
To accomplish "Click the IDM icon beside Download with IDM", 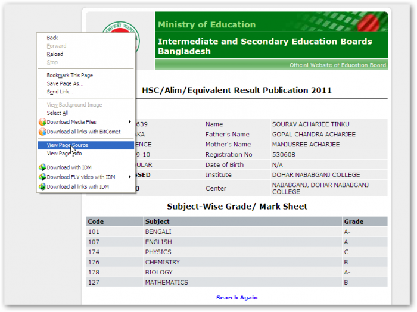I will (x=42, y=167).
